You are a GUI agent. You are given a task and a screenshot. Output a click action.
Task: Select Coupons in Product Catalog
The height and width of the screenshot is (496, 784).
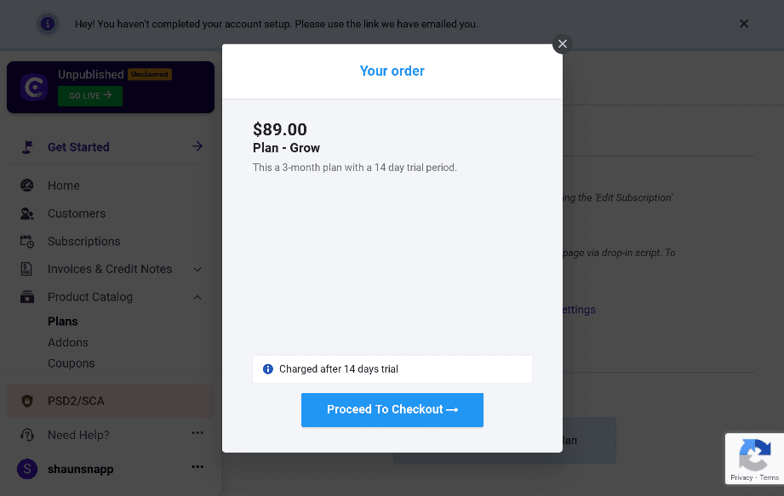tap(71, 363)
